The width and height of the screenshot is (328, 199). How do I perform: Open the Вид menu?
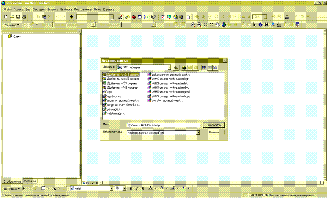pyautogui.click(x=28, y=9)
